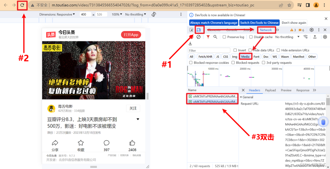
Task: Close the request details pane
Action: tap(243, 90)
